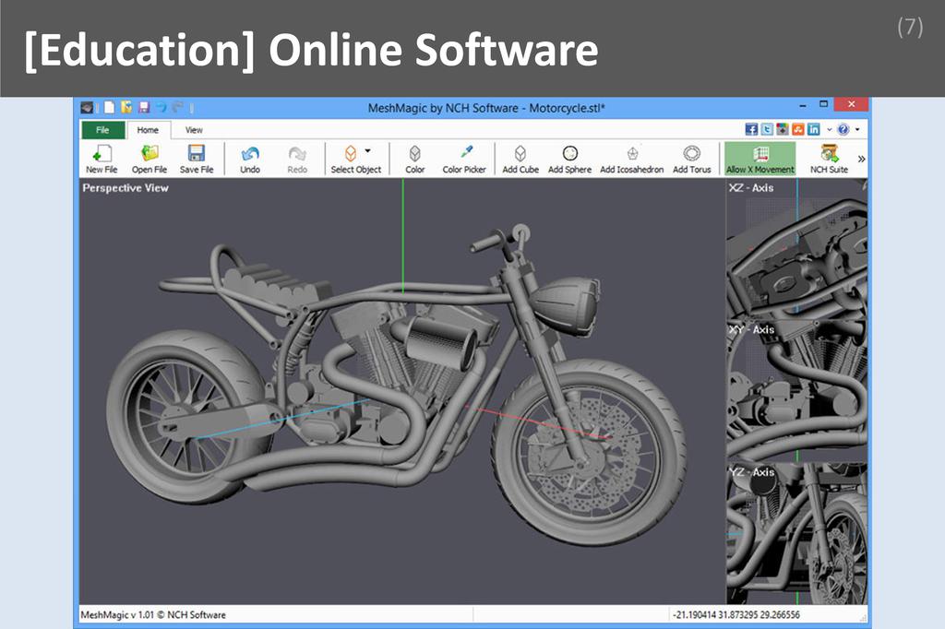The image size is (945, 629).
Task: Expand toolbar overflow chevron after NCH Suite
Action: tap(861, 159)
